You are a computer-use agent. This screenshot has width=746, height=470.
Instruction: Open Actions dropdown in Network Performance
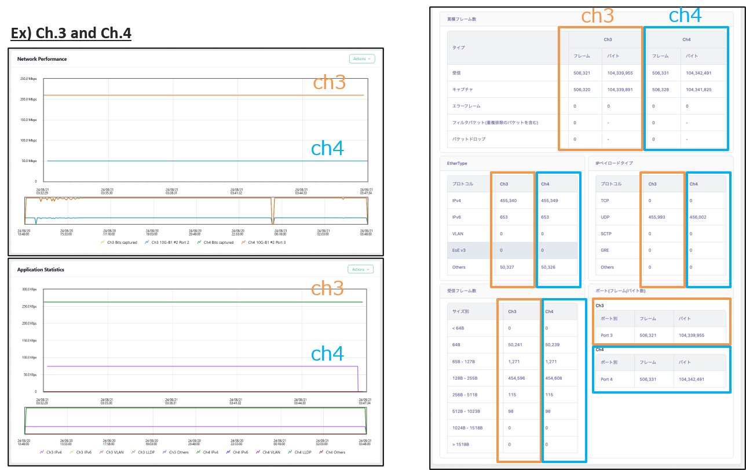pos(362,58)
